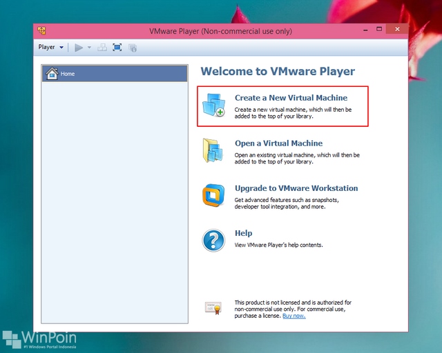Click the blue question mark Help icon

213,241
